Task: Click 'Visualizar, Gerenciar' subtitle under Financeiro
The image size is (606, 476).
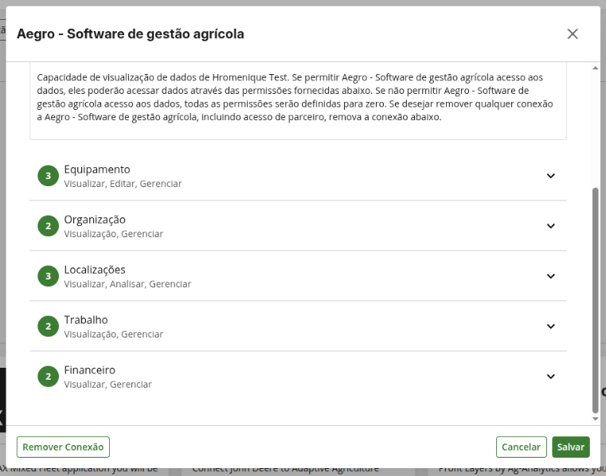Action: pyautogui.click(x=108, y=384)
